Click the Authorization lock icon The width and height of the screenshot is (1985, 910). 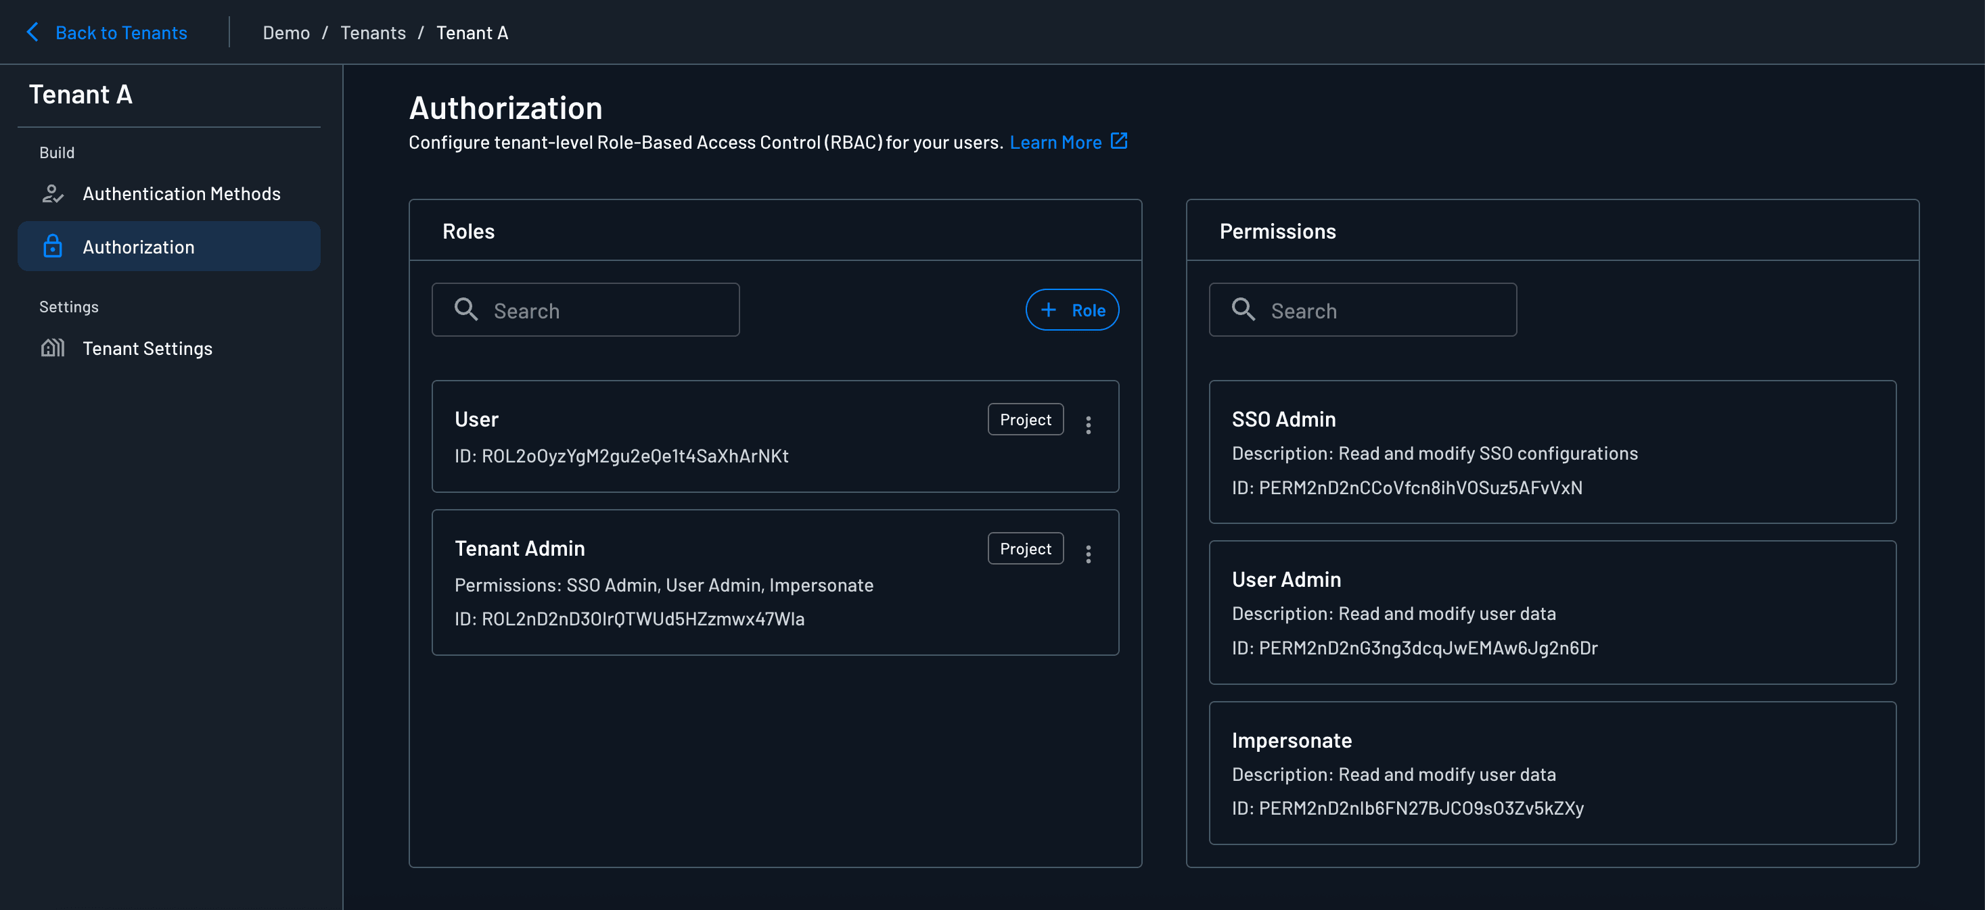pos(52,246)
